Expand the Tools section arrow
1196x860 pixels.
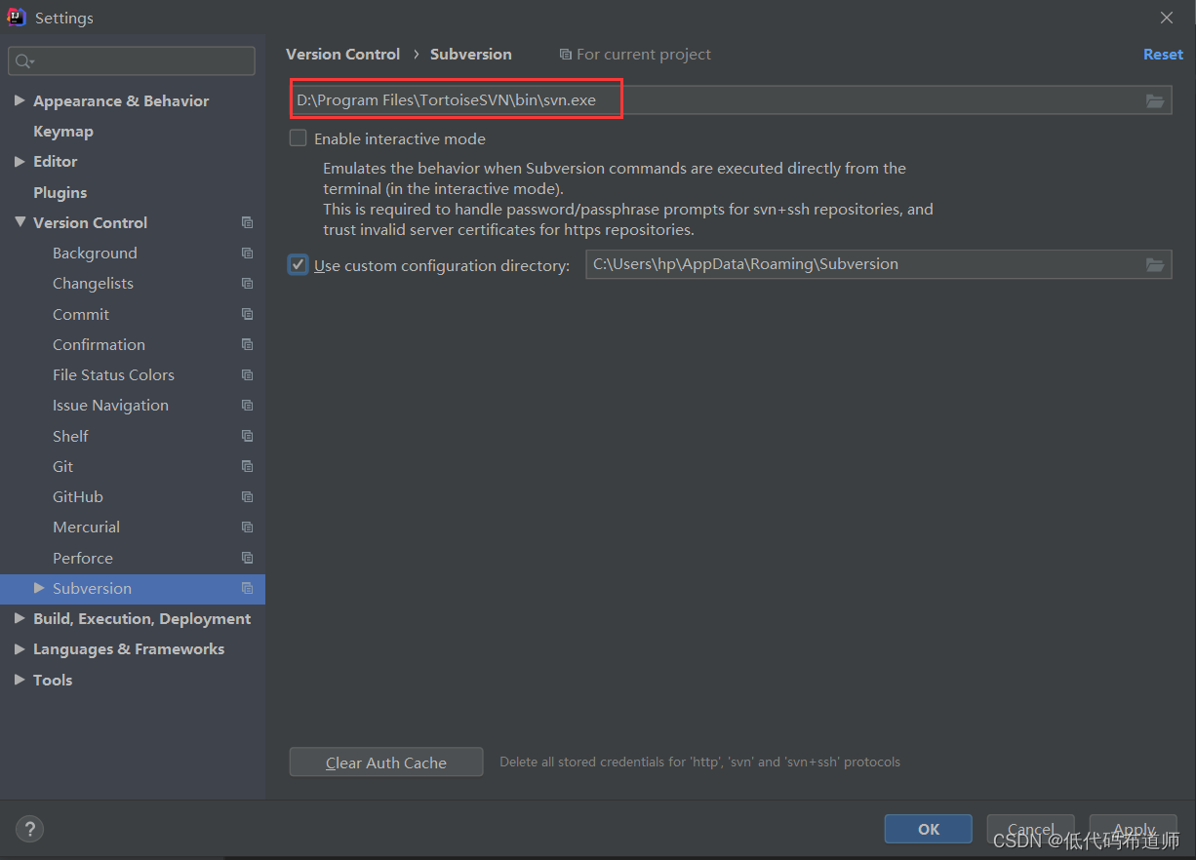(20, 680)
